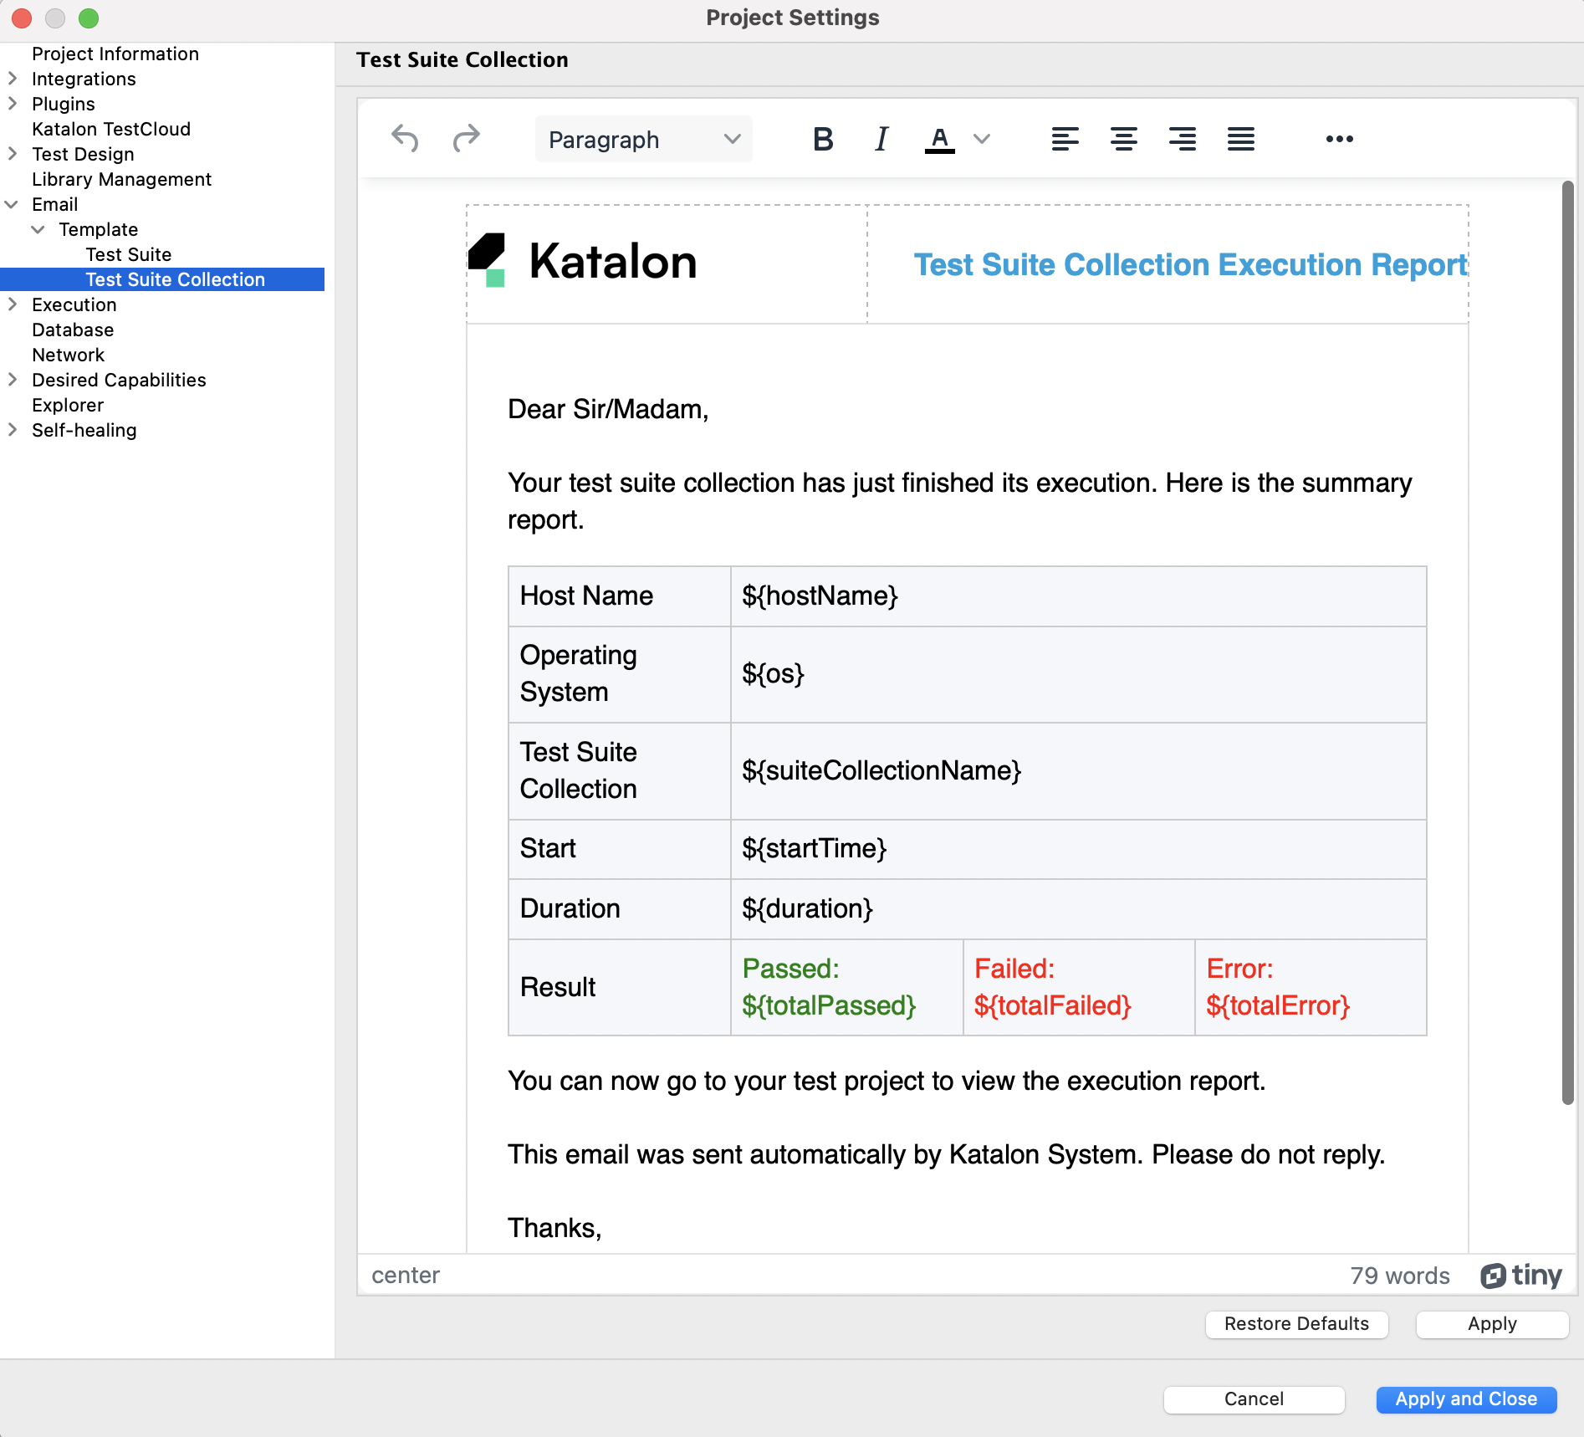The image size is (1584, 1437).
Task: Click the center element path in status bar
Action: [406, 1275]
